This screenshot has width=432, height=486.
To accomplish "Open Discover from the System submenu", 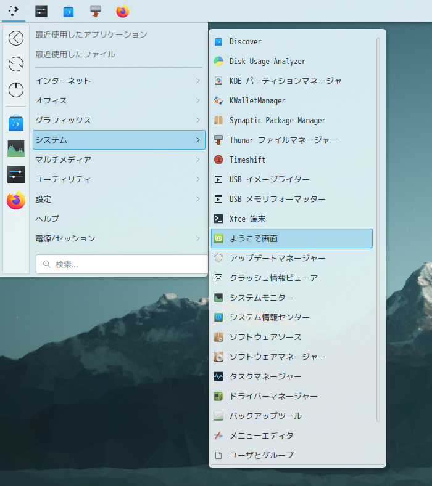I will coord(292,41).
